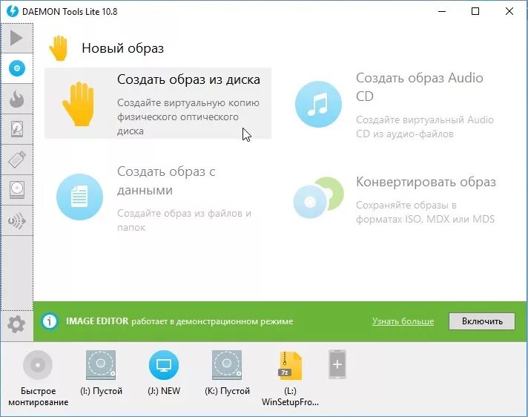Select the (J:) NEW drive icon
The height and width of the screenshot is (417, 528).
tap(164, 365)
